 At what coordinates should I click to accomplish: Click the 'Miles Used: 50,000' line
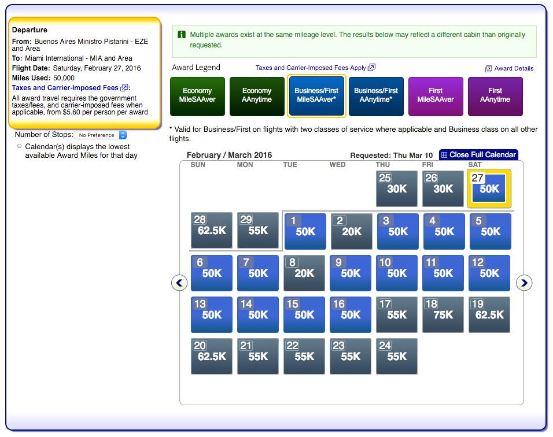pos(43,78)
